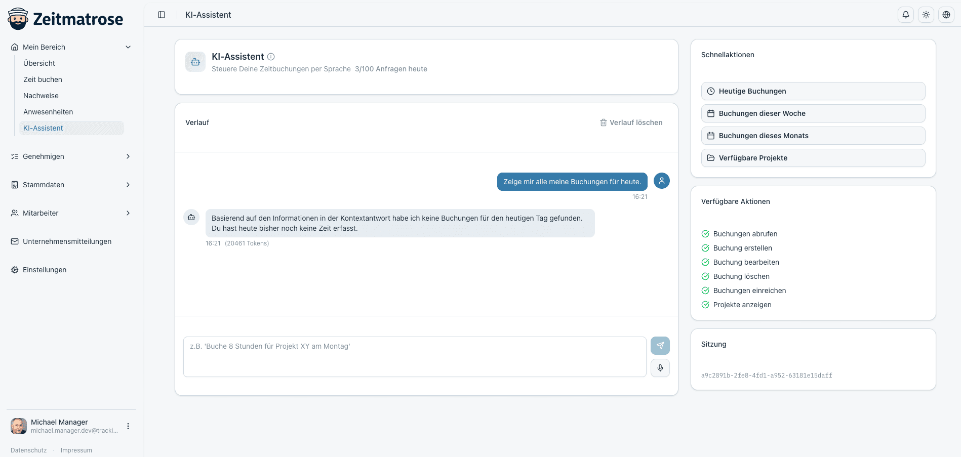This screenshot has height=457, width=961.
Task: Run quick action Heutige Buchungen
Action: [813, 91]
